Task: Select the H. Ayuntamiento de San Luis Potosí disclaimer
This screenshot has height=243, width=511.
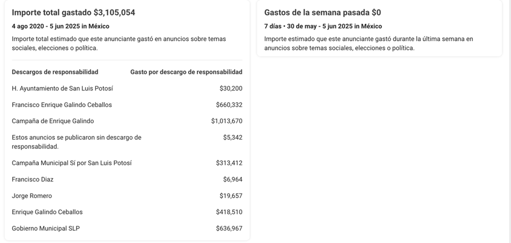Action: pos(62,89)
